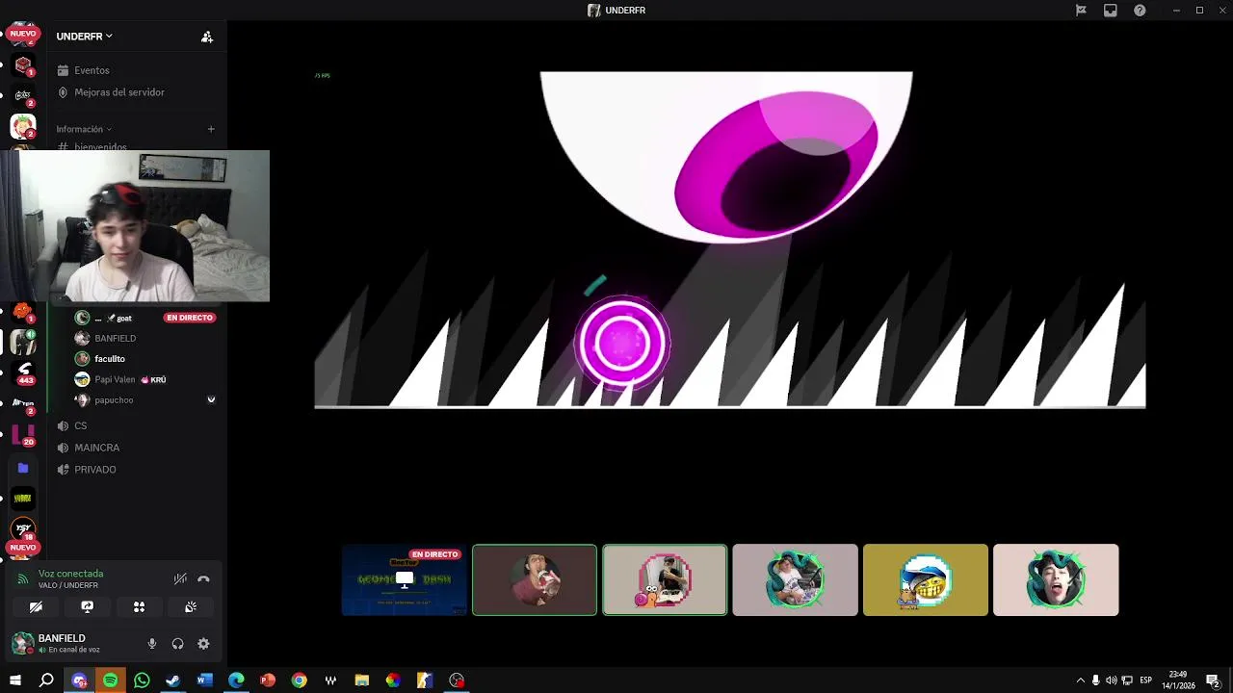Screen dimensions: 1233x693
Task: Open the Windows Start menu
Action: coord(15,680)
